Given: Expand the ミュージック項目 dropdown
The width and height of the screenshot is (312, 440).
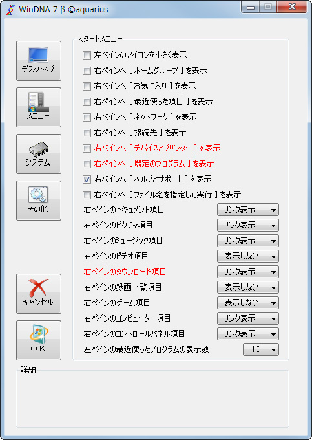Looking at the screenshot, I should 248,241.
